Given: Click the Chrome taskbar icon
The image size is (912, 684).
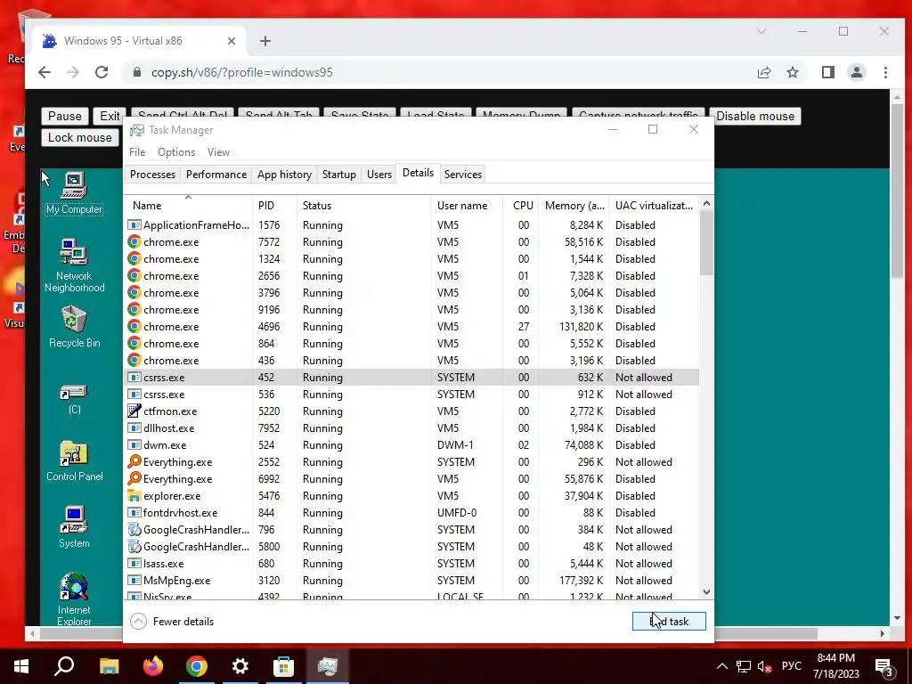Looking at the screenshot, I should 197,666.
